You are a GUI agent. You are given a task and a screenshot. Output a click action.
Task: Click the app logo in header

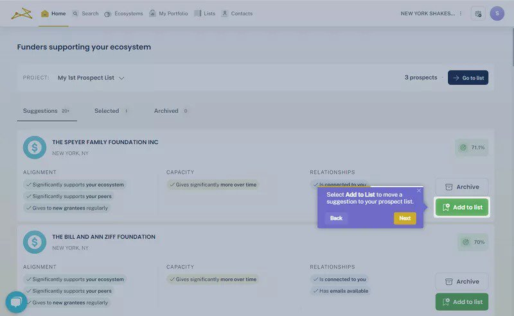click(21, 13)
